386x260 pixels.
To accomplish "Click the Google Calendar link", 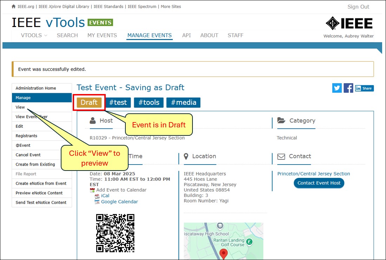I will coord(119,202).
